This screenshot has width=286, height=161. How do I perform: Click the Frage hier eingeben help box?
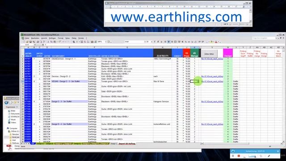click(x=264, y=38)
